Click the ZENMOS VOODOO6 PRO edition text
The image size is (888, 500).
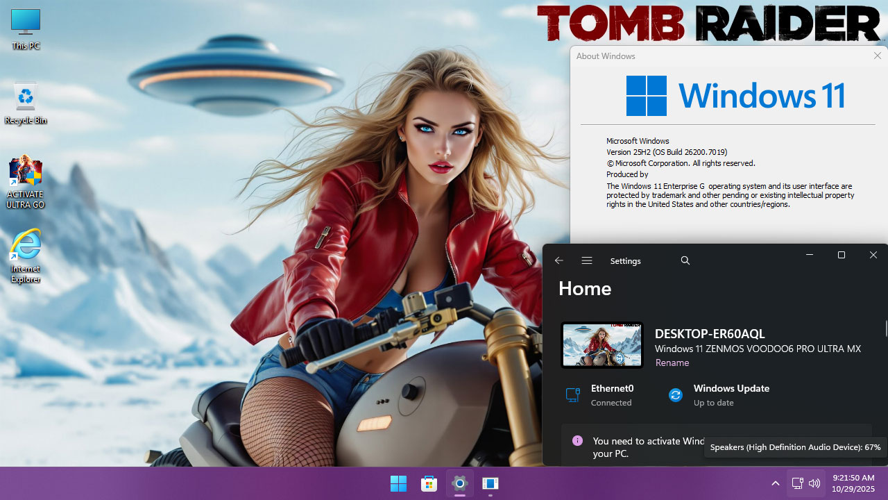pyautogui.click(x=758, y=349)
